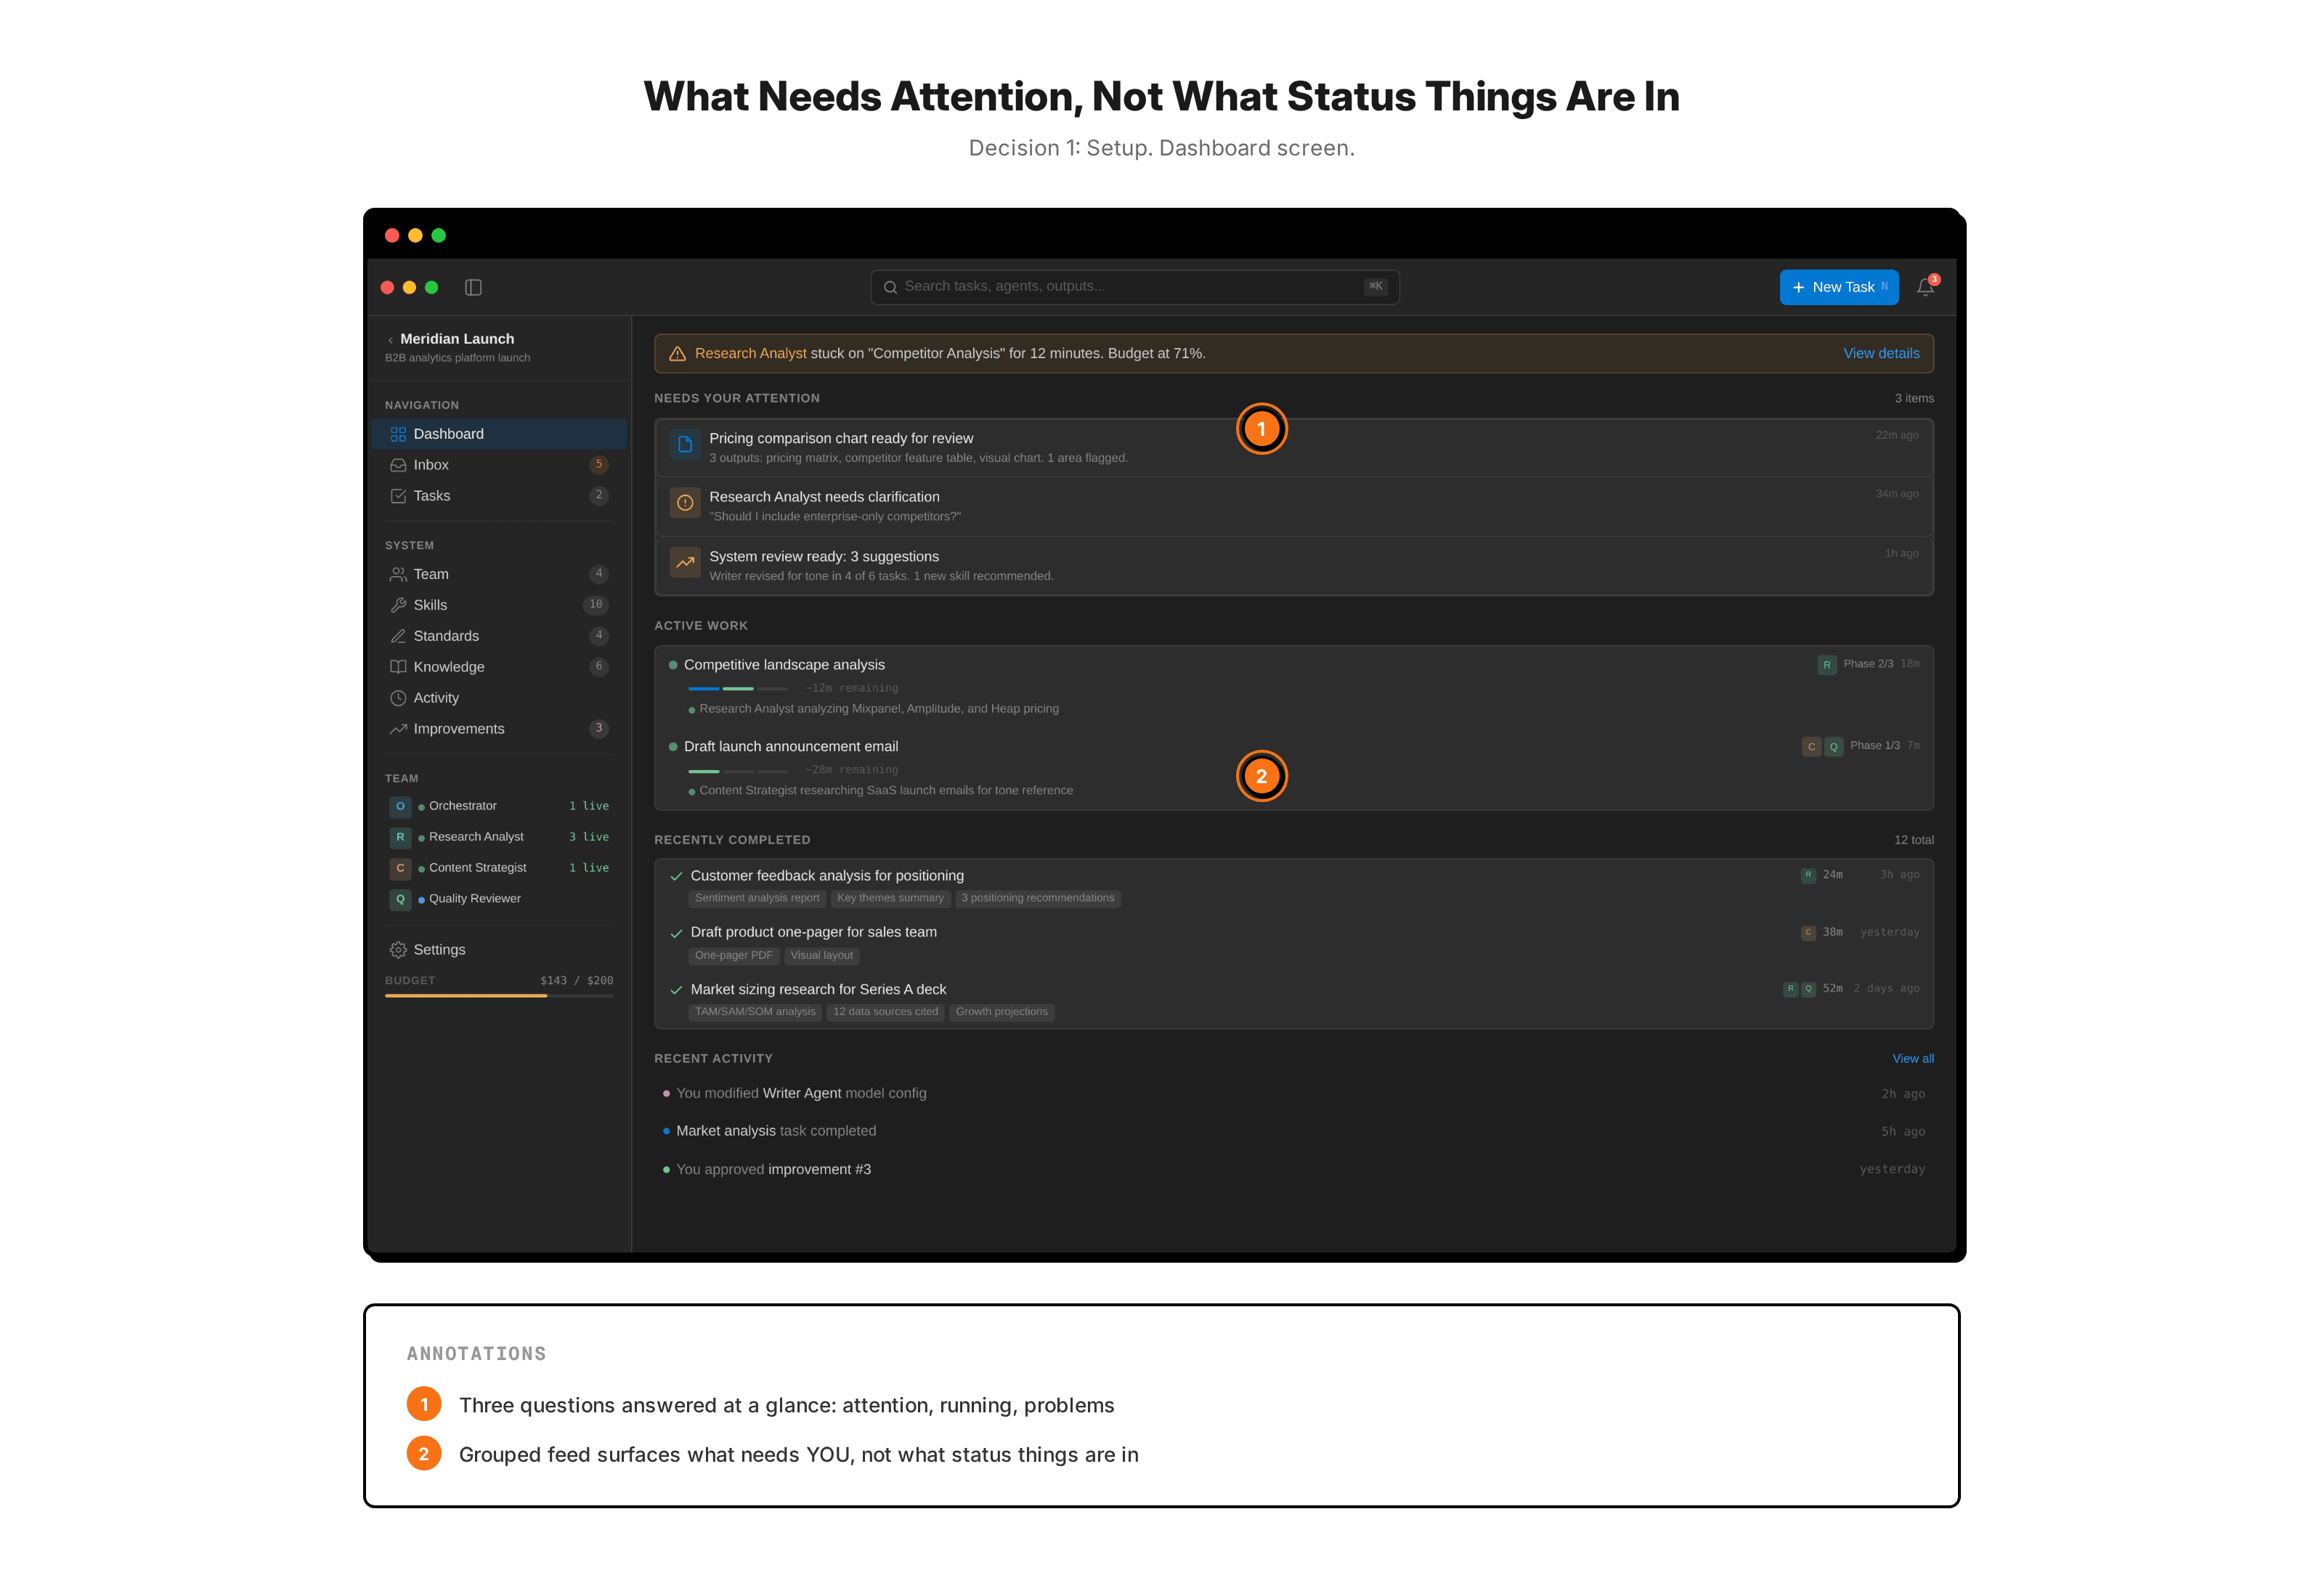Open the notifications bell

click(x=1925, y=287)
